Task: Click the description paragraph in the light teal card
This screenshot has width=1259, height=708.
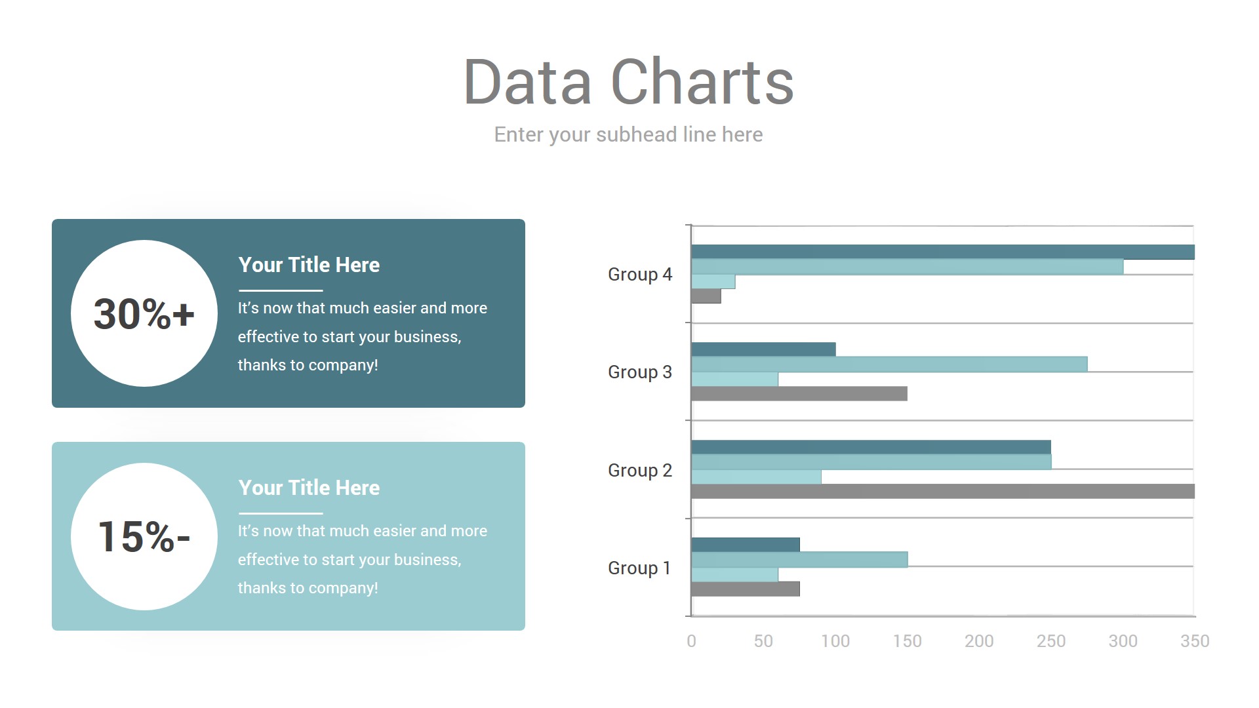Action: [362, 559]
